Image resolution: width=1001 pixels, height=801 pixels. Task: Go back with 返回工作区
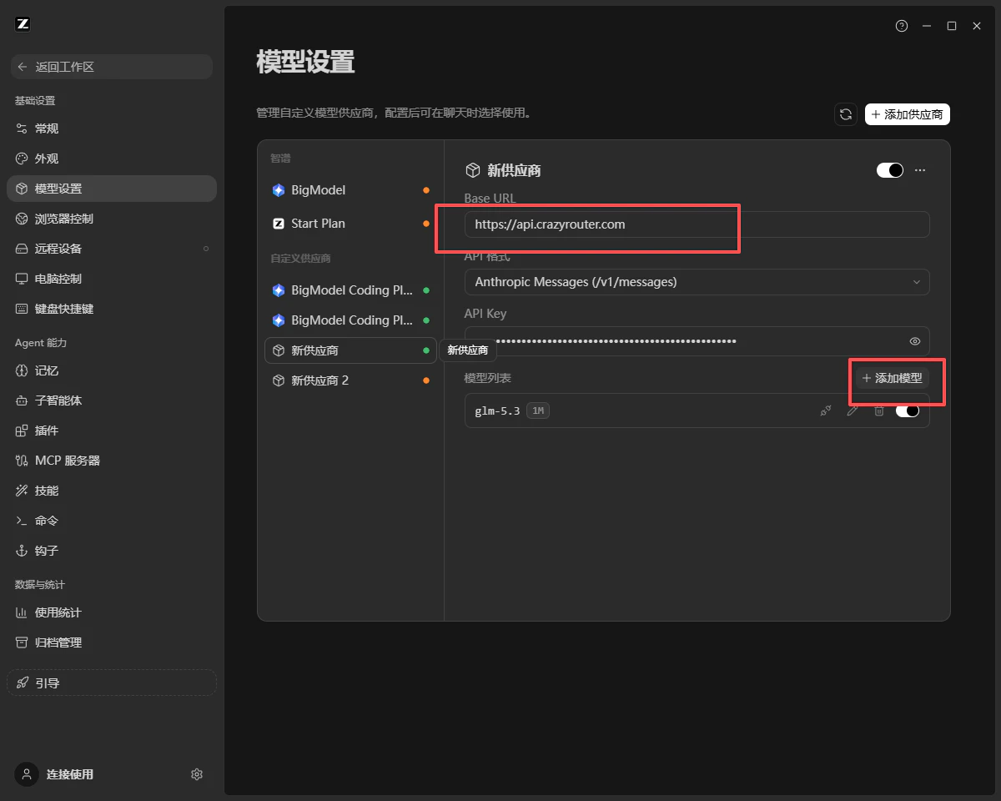click(111, 67)
